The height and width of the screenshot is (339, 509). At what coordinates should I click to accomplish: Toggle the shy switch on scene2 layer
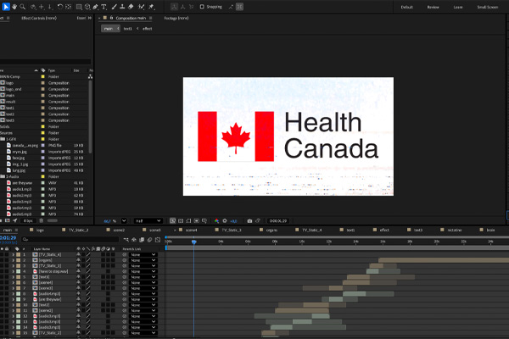click(79, 310)
